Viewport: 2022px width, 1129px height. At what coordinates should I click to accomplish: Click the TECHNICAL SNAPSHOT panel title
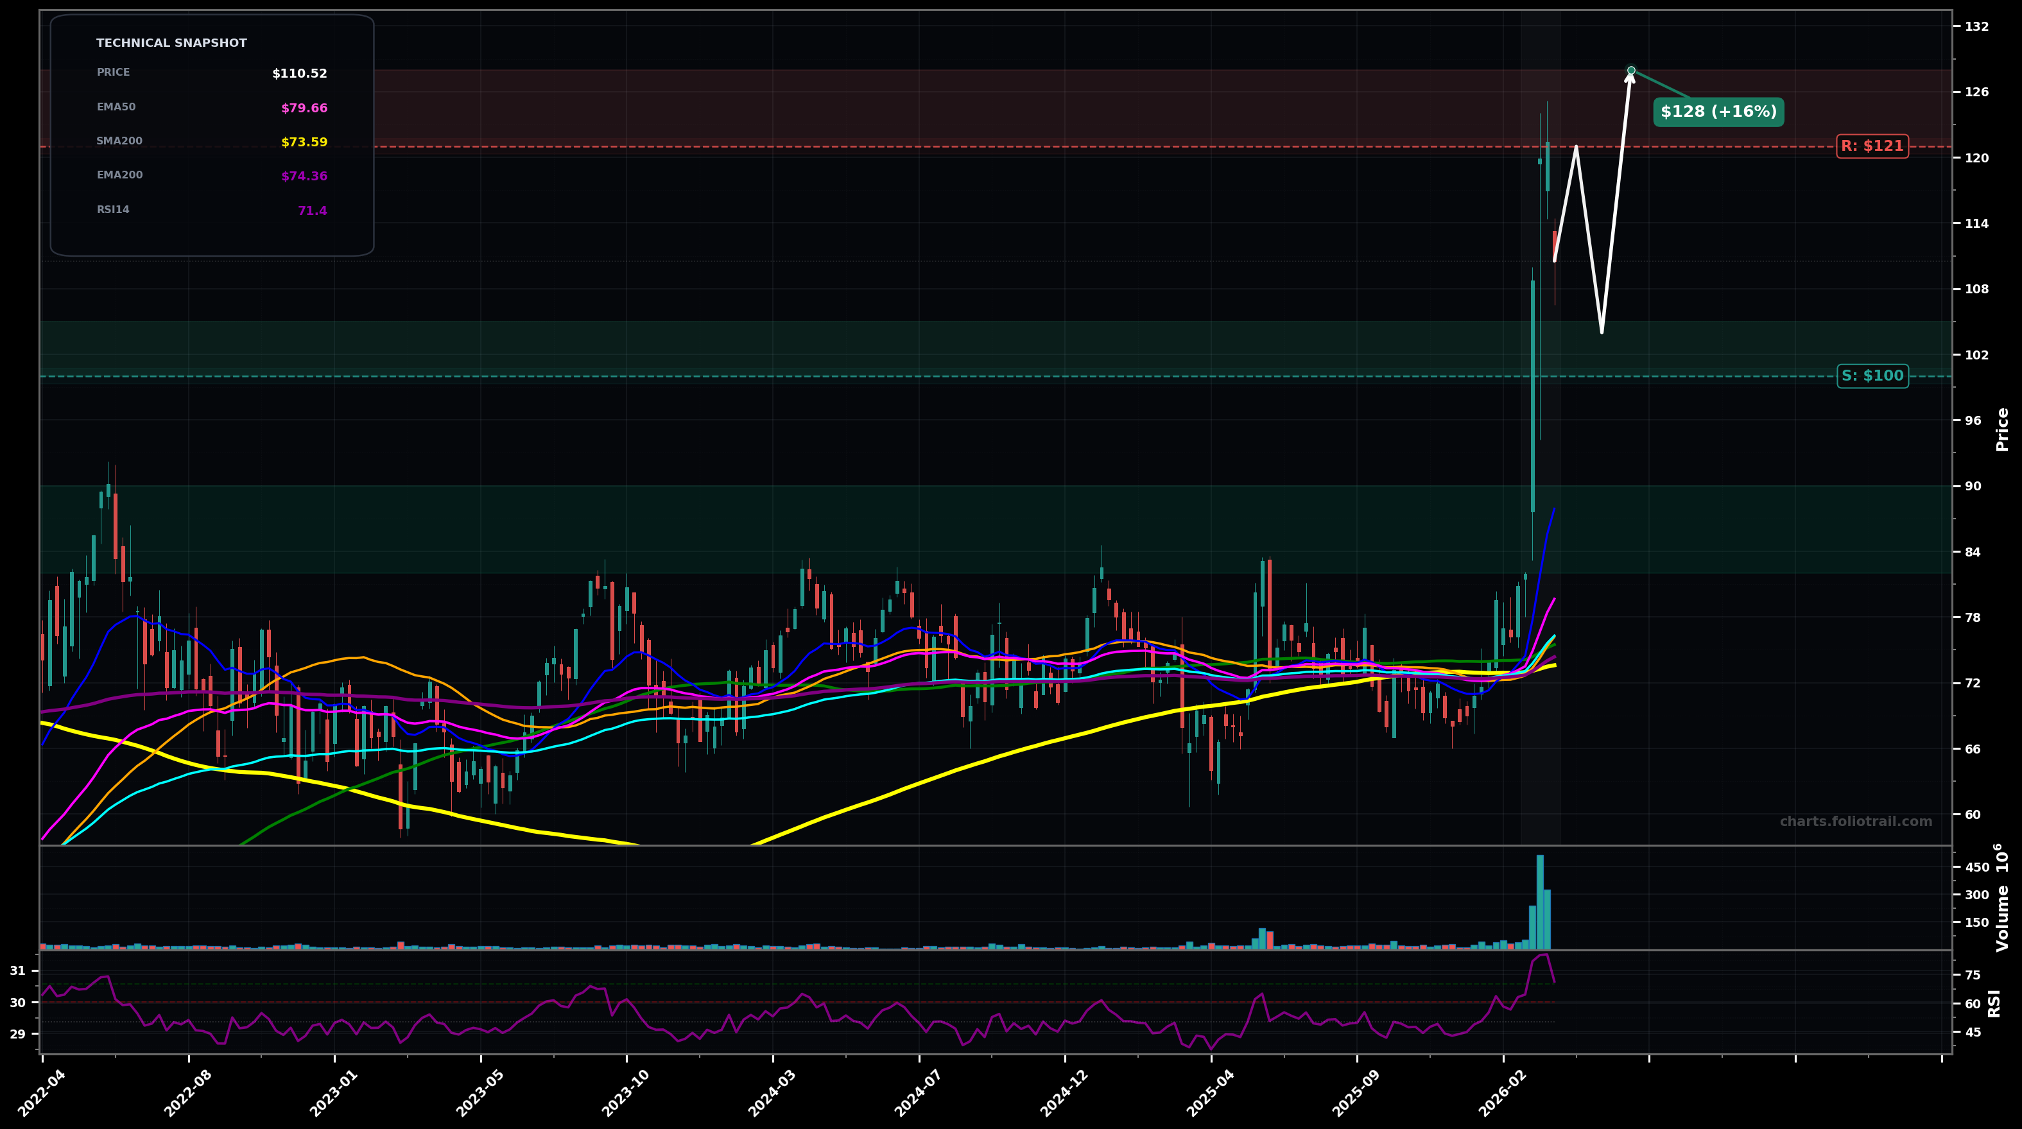point(171,43)
